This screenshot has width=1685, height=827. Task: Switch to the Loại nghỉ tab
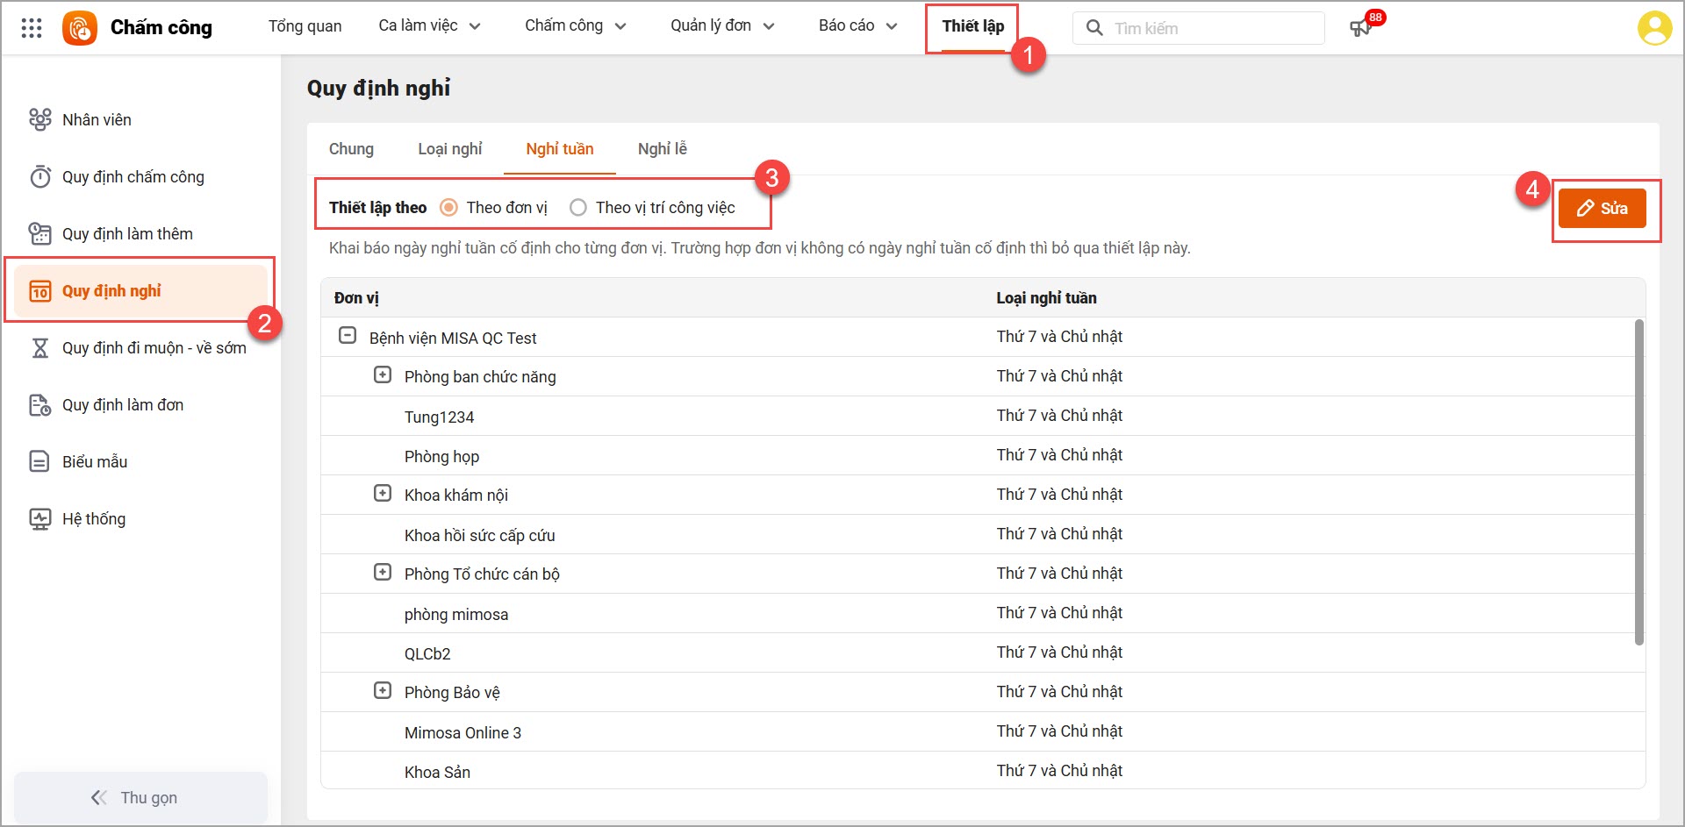pyautogui.click(x=449, y=149)
